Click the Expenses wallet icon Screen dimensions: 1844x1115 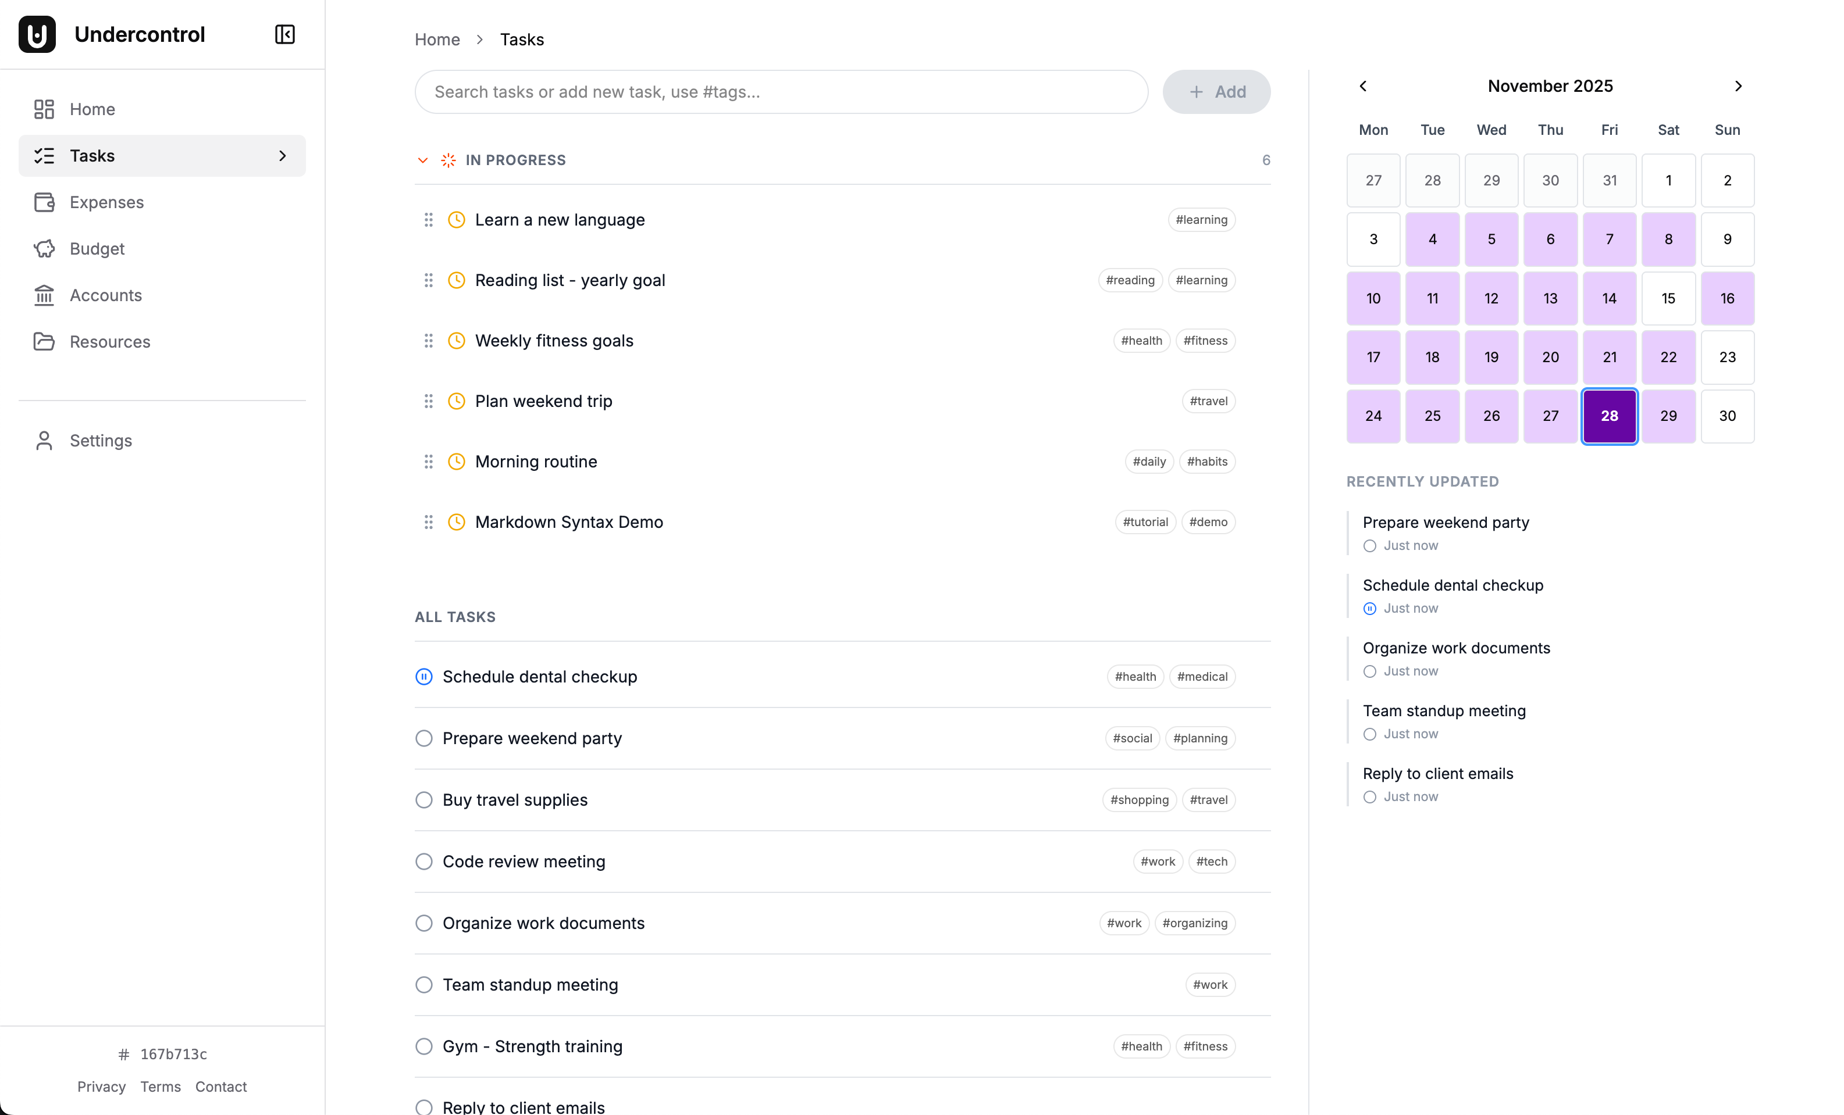tap(44, 202)
